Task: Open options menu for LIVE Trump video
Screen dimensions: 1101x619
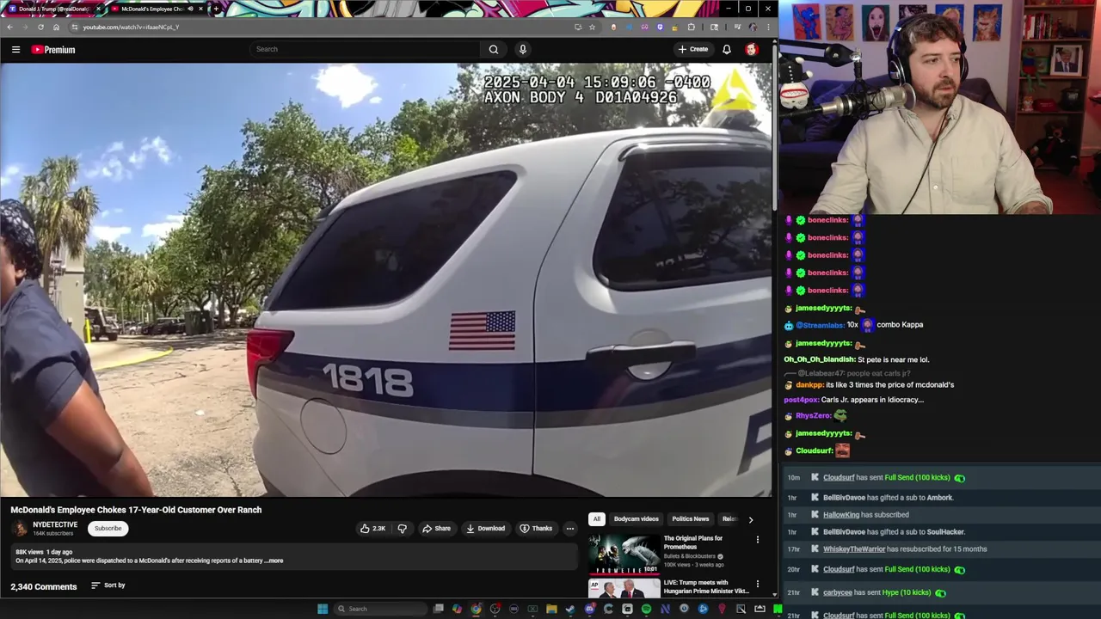Action: [x=757, y=583]
